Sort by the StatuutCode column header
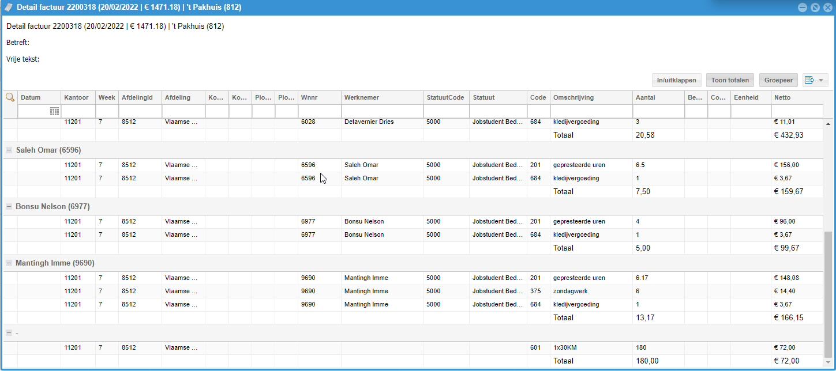Screen dimensions: 836x371 tap(446, 97)
